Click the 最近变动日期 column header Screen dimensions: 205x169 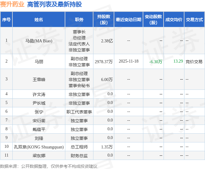(129, 19)
